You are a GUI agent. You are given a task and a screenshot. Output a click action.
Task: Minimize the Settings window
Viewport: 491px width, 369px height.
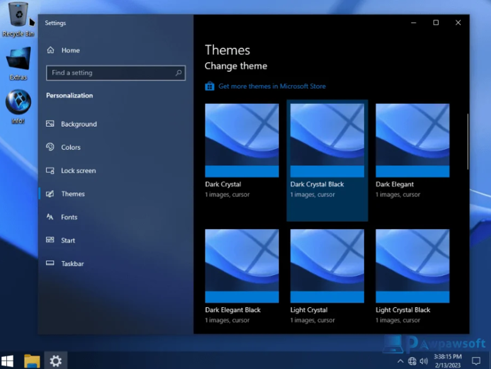[x=414, y=23]
